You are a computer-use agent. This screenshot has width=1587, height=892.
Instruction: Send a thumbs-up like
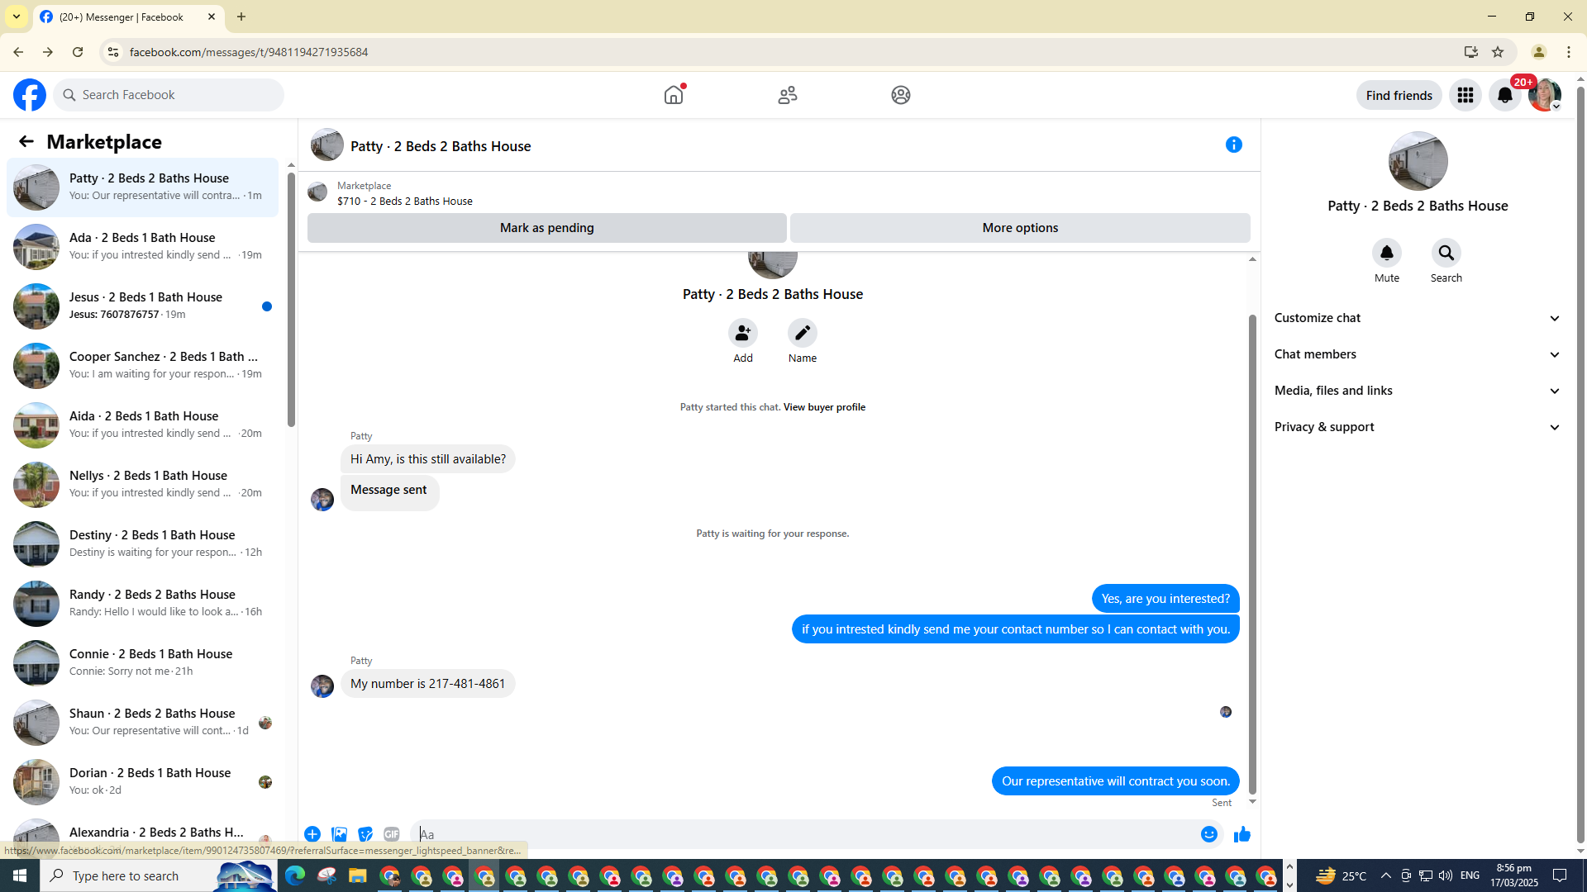point(1241,834)
